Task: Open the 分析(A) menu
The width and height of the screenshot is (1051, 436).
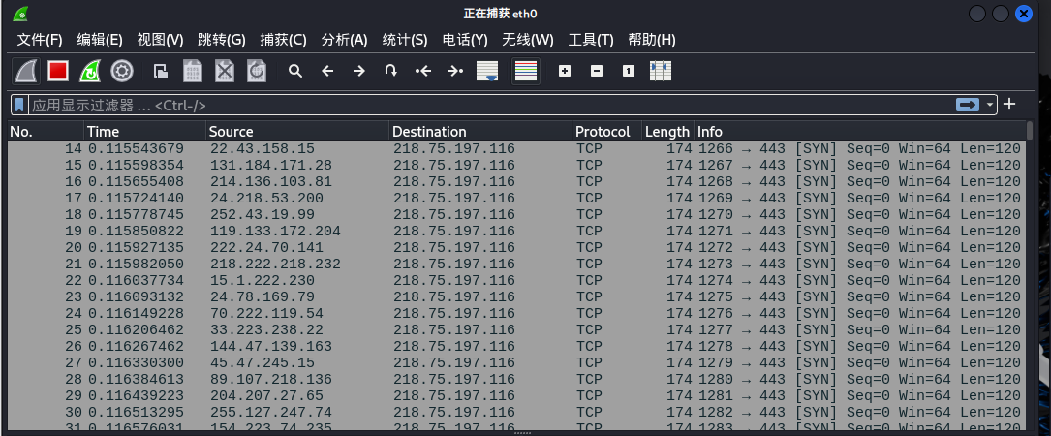Action: [x=344, y=40]
